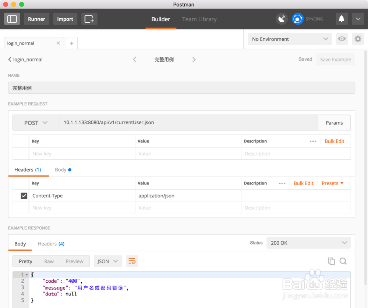Click the example name input field

181,88
